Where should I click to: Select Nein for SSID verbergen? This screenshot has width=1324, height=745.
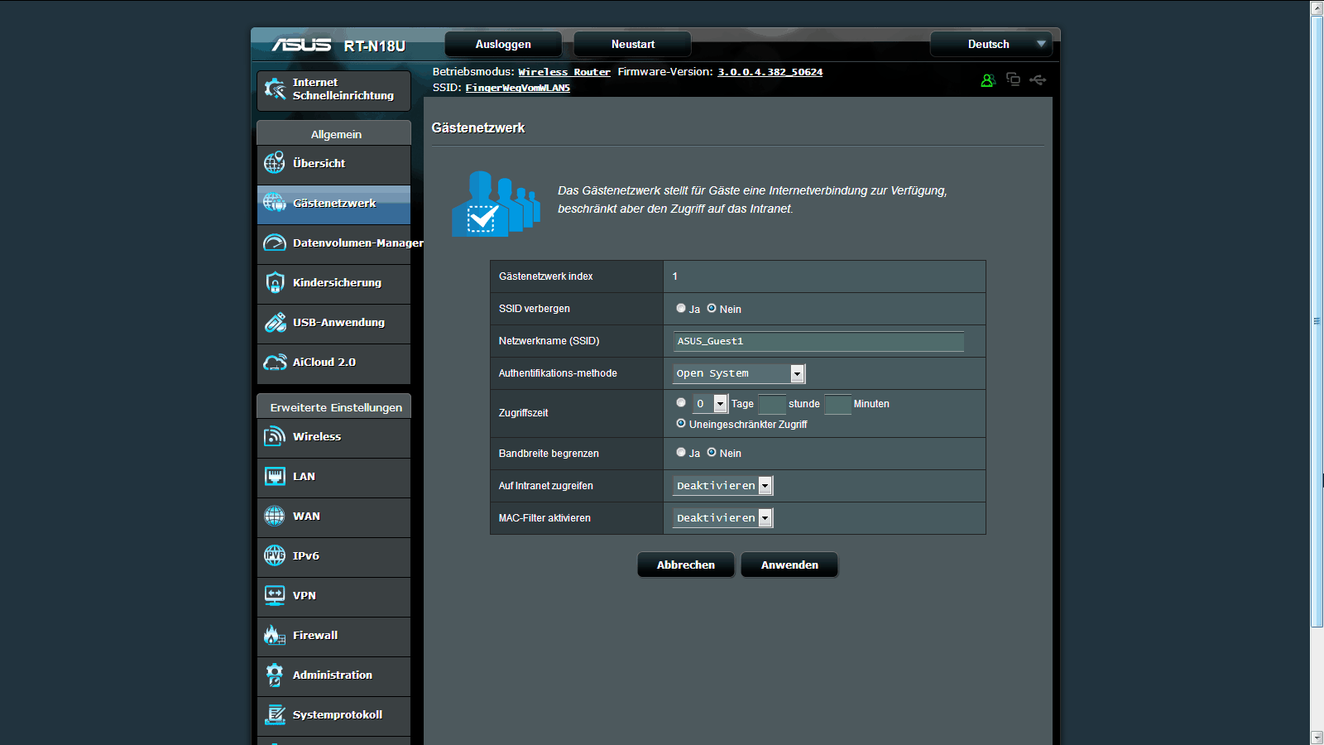coord(712,308)
